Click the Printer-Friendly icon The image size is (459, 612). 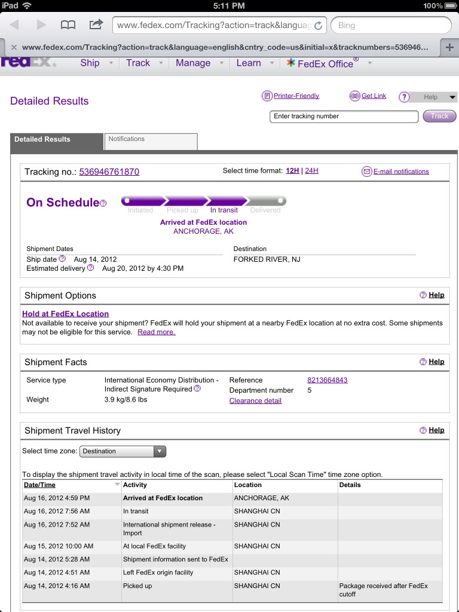[x=267, y=96]
